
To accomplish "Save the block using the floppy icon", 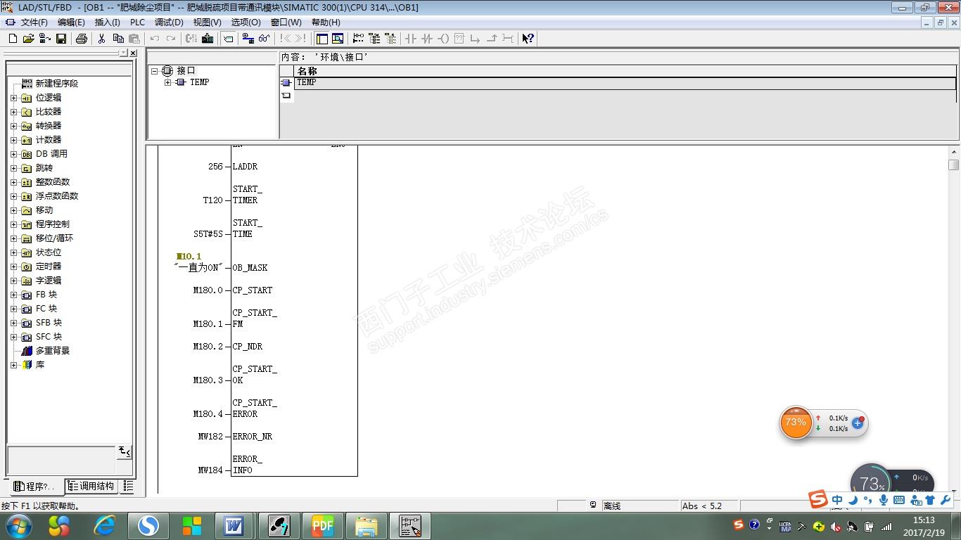I will point(61,39).
